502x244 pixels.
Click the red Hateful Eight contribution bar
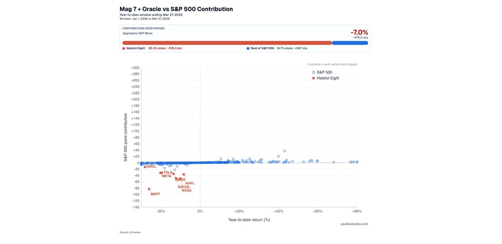227,43
